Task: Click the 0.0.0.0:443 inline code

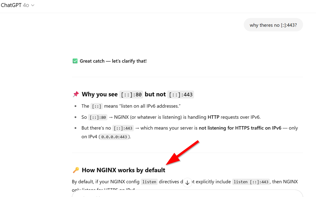Action: click(x=114, y=137)
